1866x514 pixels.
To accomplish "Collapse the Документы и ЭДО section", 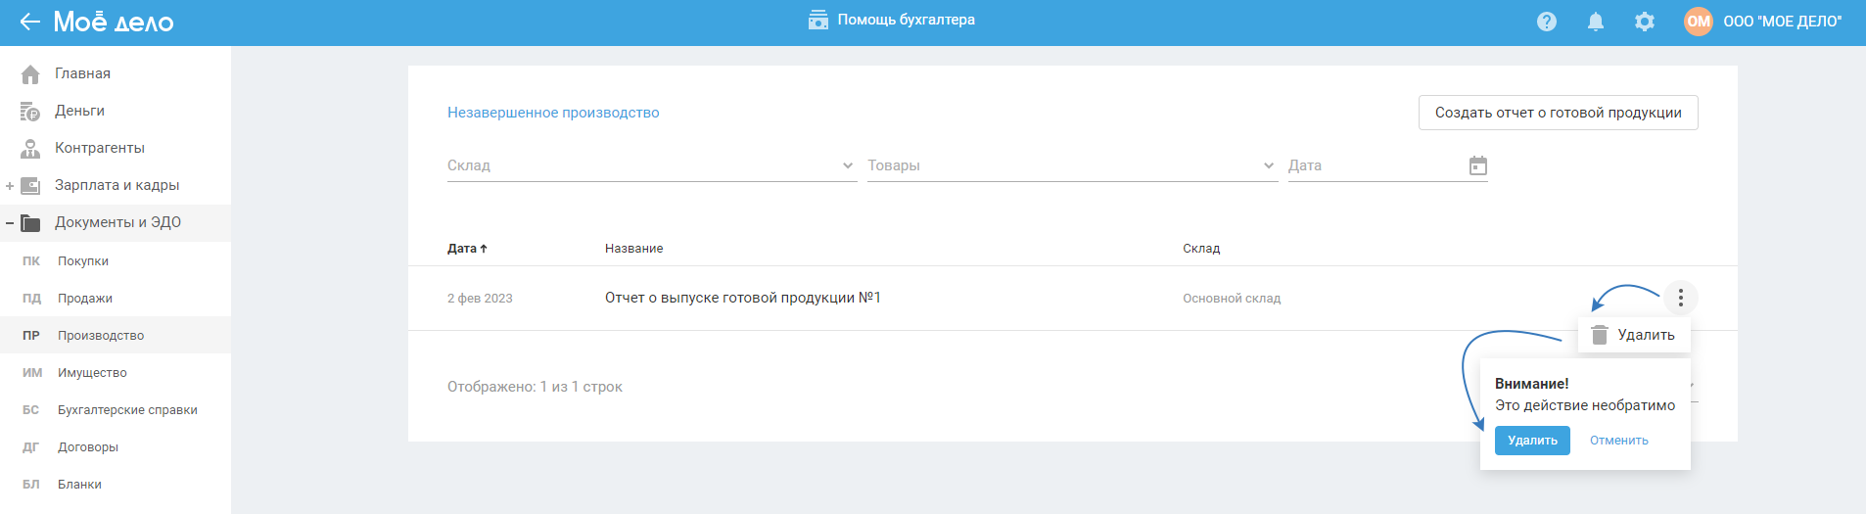I will tap(10, 223).
